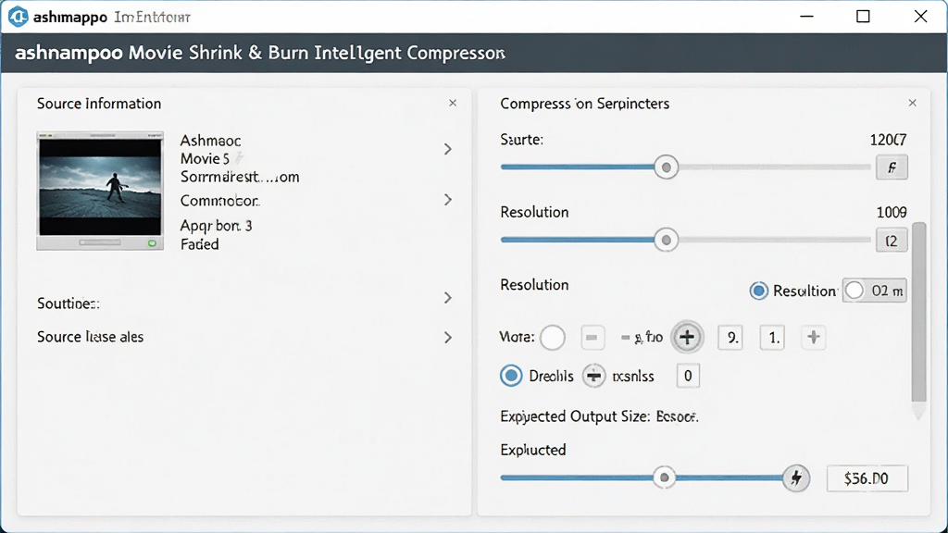The image size is (948, 533).
Task: Click the scrollbar down arrow in compression panel
Action: [x=919, y=413]
